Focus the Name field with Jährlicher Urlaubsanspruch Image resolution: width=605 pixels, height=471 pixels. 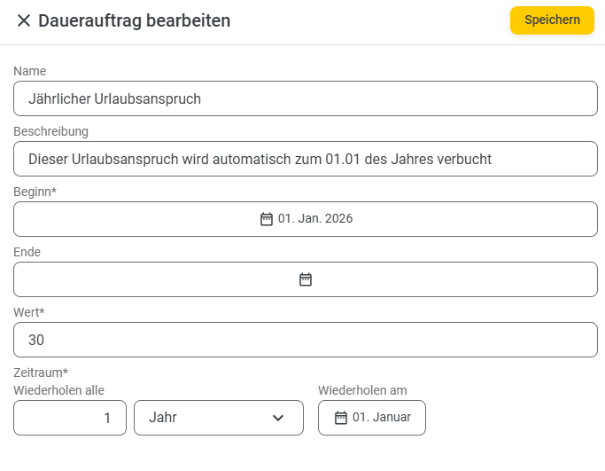306,98
